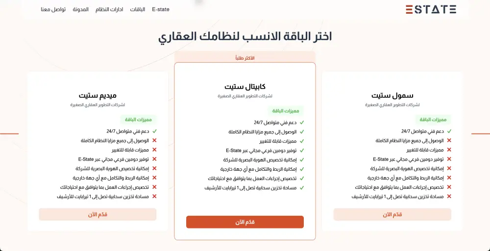Go to المدونة page from the navbar
Viewport: 490px width, 251px height.
click(x=80, y=9)
